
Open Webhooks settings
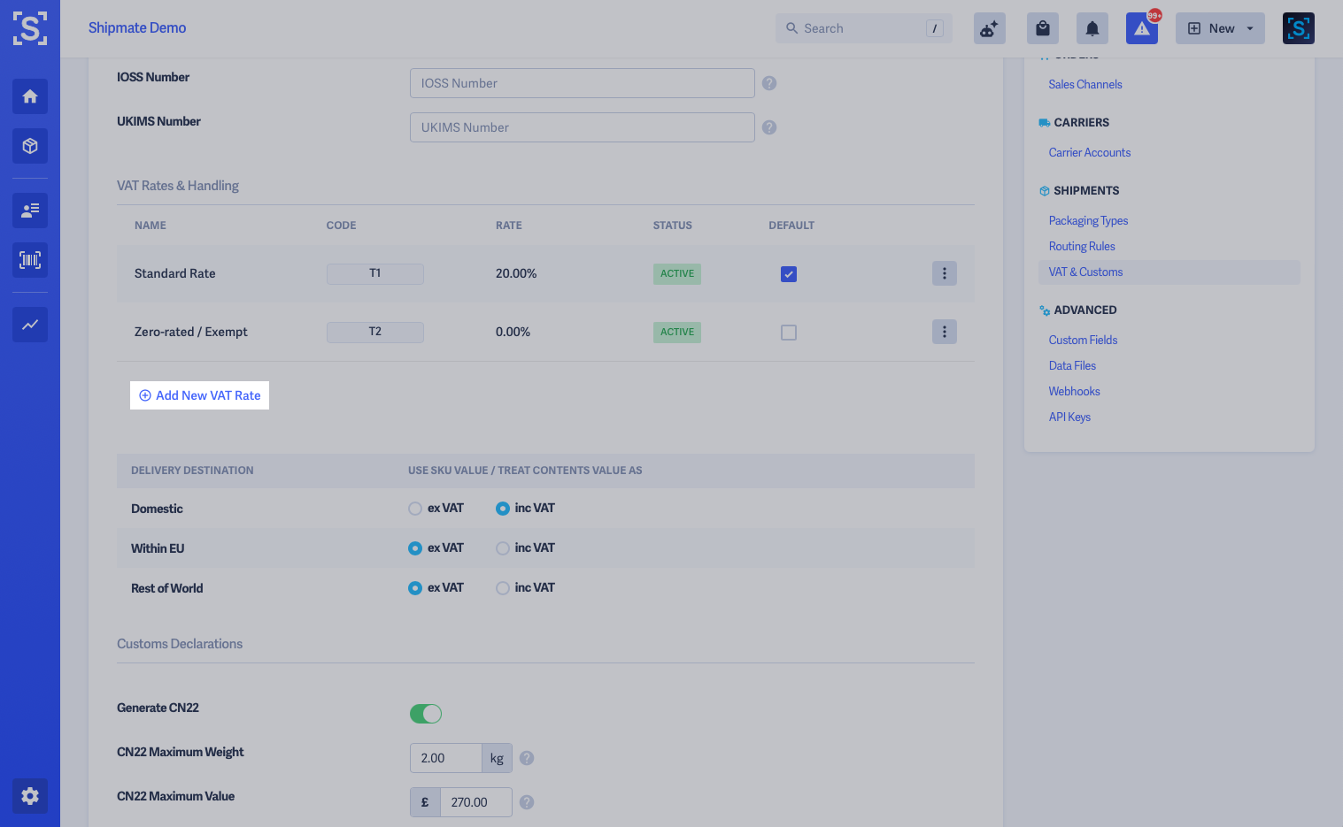(1075, 391)
